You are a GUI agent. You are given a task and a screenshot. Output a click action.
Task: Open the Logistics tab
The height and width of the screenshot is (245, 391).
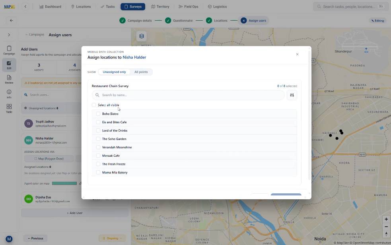217,7
